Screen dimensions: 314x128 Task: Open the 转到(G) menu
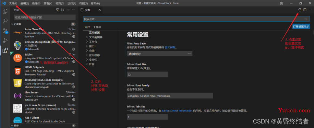(x=60, y=3)
